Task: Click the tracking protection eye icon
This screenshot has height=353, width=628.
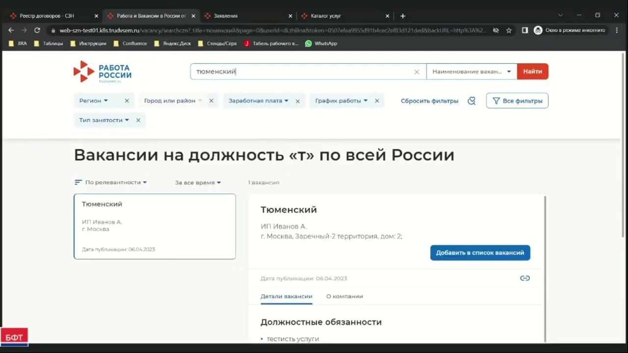Action: point(496,30)
